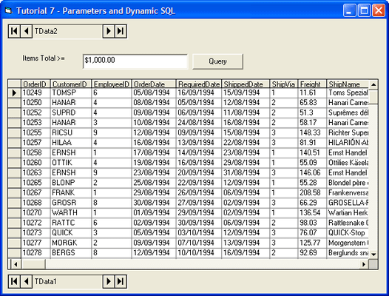Click the grid's horizontal scroll right arrow

pos(364,264)
